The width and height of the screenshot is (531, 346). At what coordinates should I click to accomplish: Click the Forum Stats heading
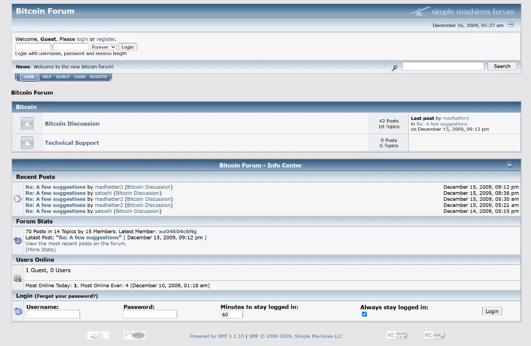click(35, 221)
